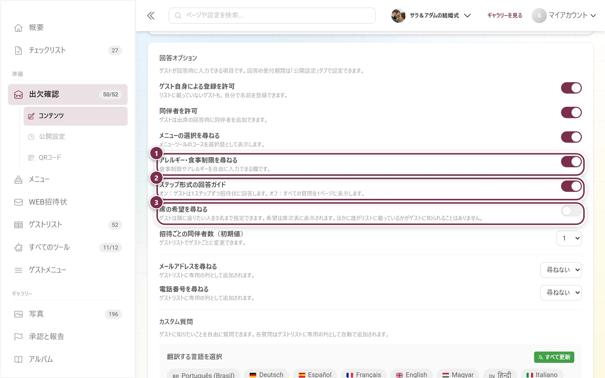This screenshot has height=378, width=605.
Task: Open the マイアカウント dropdown menu
Action: (x=564, y=16)
